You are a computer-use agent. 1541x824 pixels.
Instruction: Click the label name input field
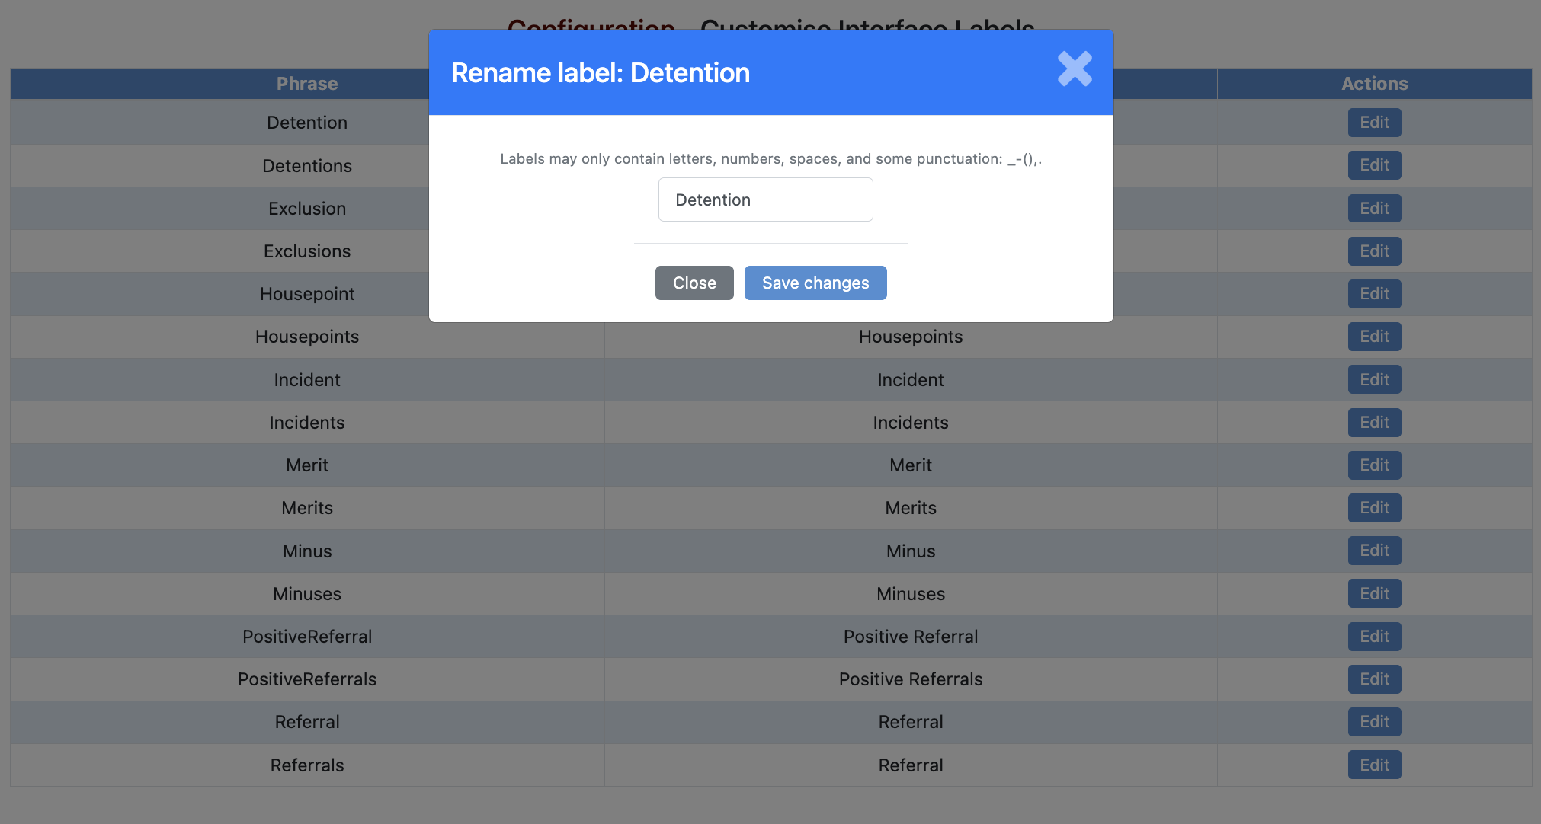pos(765,200)
